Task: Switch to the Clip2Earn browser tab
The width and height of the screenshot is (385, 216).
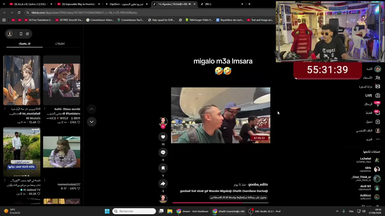Action: point(126,4)
